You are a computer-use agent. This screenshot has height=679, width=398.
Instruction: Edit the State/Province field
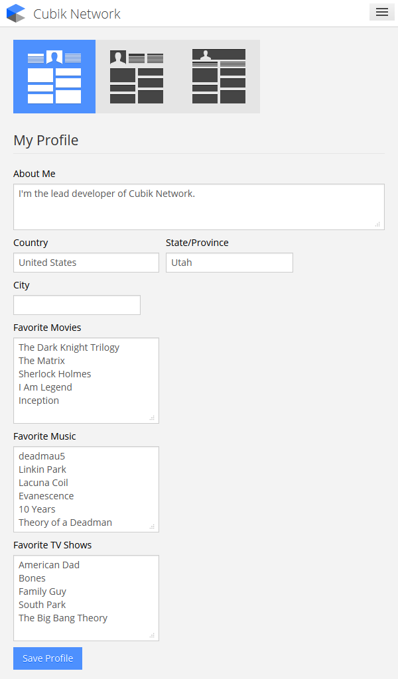[x=230, y=263]
